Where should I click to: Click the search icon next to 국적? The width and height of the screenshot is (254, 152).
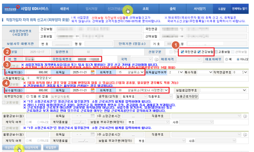pyautogui.click(x=156, y=59)
